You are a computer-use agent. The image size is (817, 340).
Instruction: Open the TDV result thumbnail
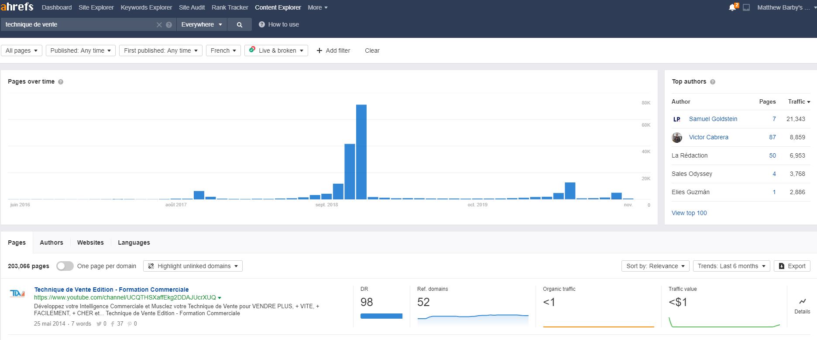[x=17, y=294]
